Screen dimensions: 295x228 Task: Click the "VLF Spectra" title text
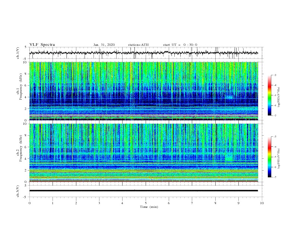pos(42,45)
